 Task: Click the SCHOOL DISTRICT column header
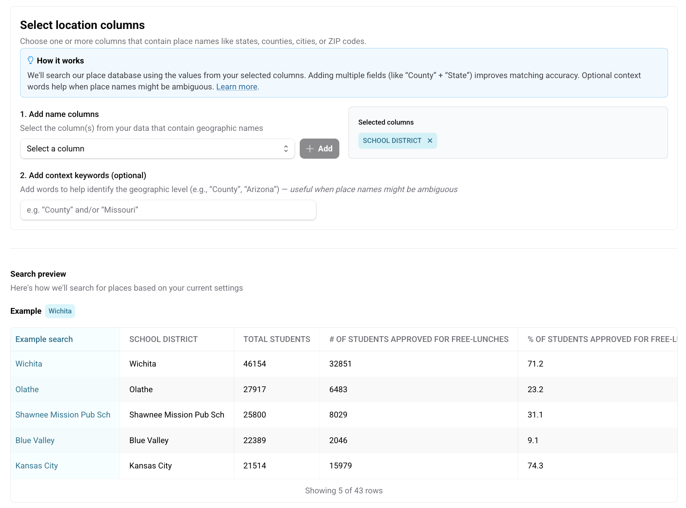[163, 339]
